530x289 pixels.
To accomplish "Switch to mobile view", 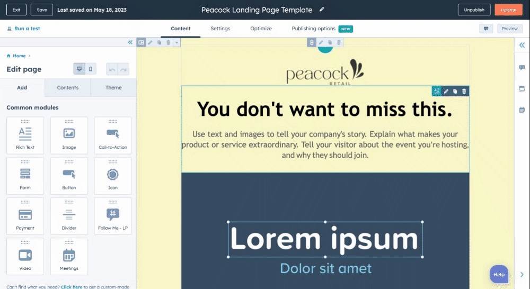I will click(91, 69).
